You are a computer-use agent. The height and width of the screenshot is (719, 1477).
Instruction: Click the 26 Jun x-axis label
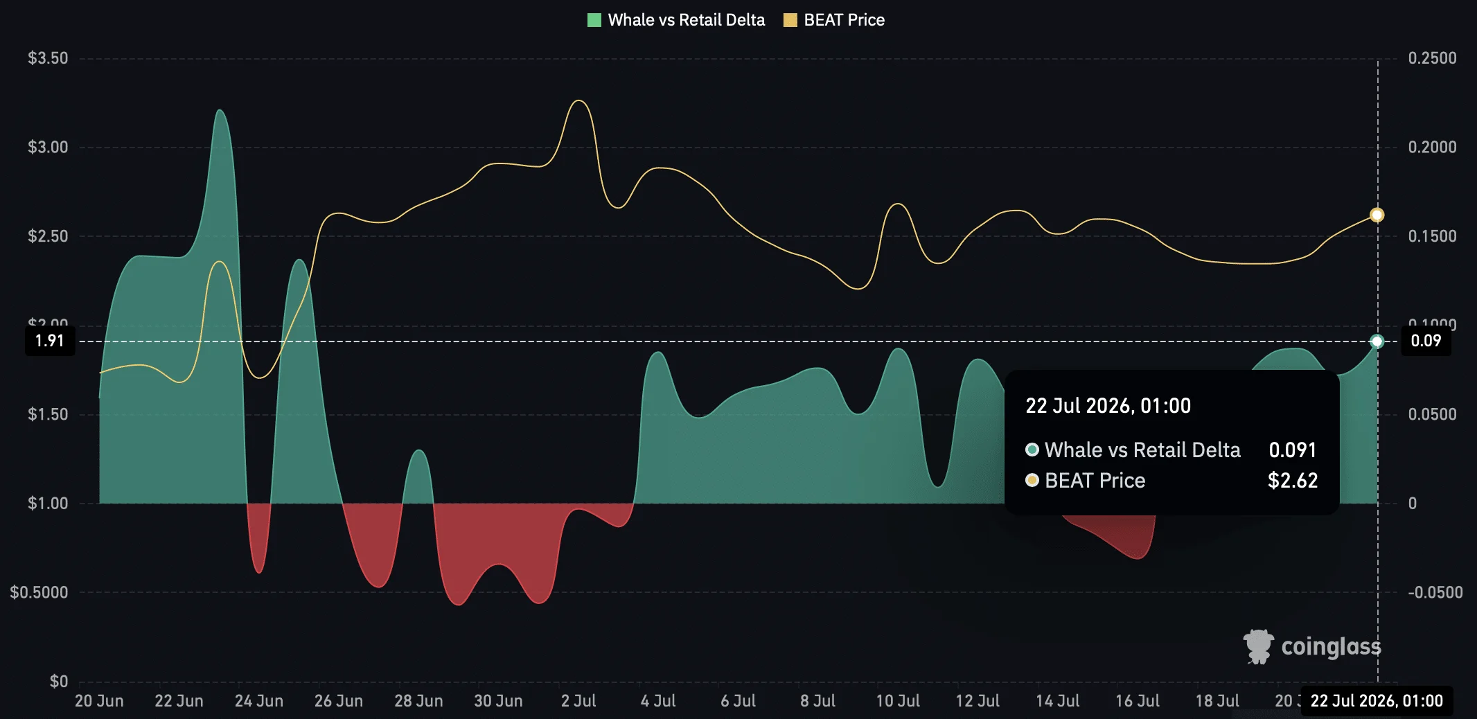pos(339,701)
